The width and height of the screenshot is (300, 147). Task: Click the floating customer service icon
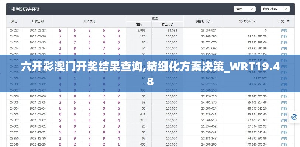(x=294, y=116)
